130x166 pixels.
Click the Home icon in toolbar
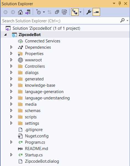pos(20,12)
